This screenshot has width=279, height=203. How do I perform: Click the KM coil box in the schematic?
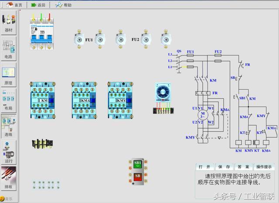point(238,142)
